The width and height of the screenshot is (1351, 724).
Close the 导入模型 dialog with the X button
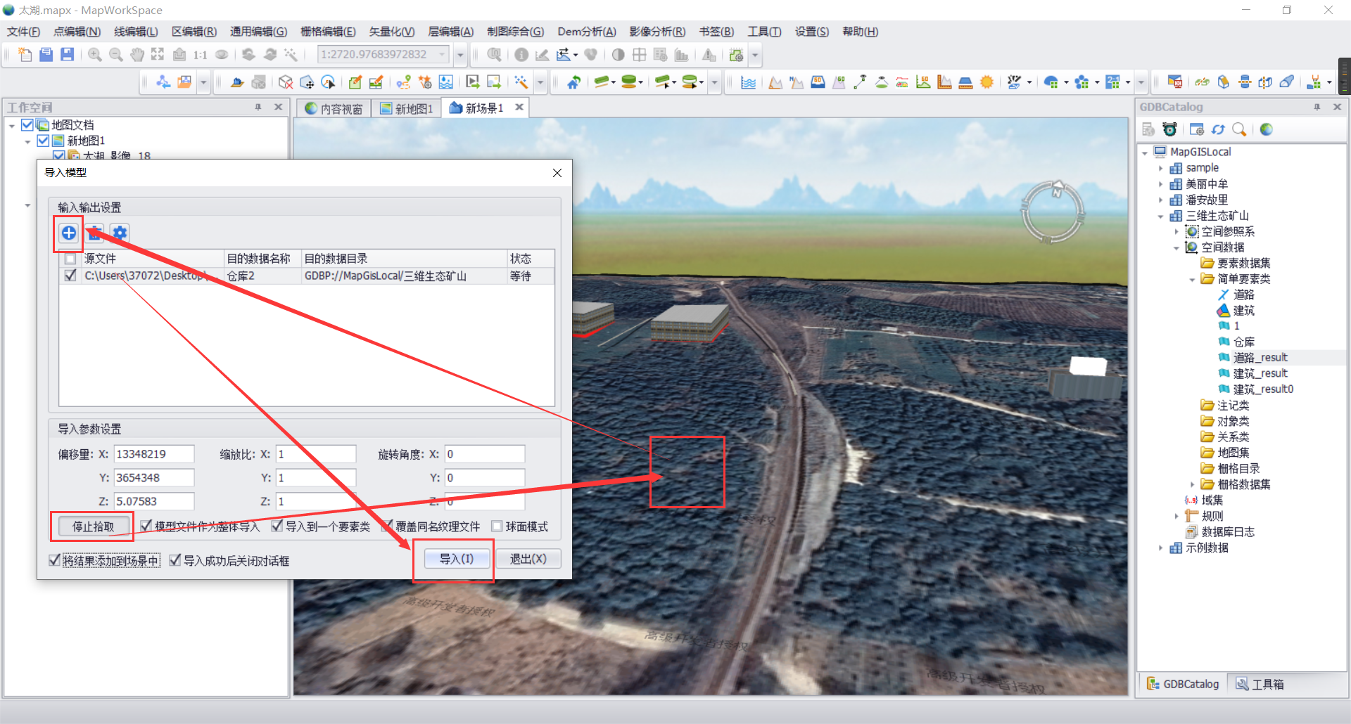coord(557,173)
